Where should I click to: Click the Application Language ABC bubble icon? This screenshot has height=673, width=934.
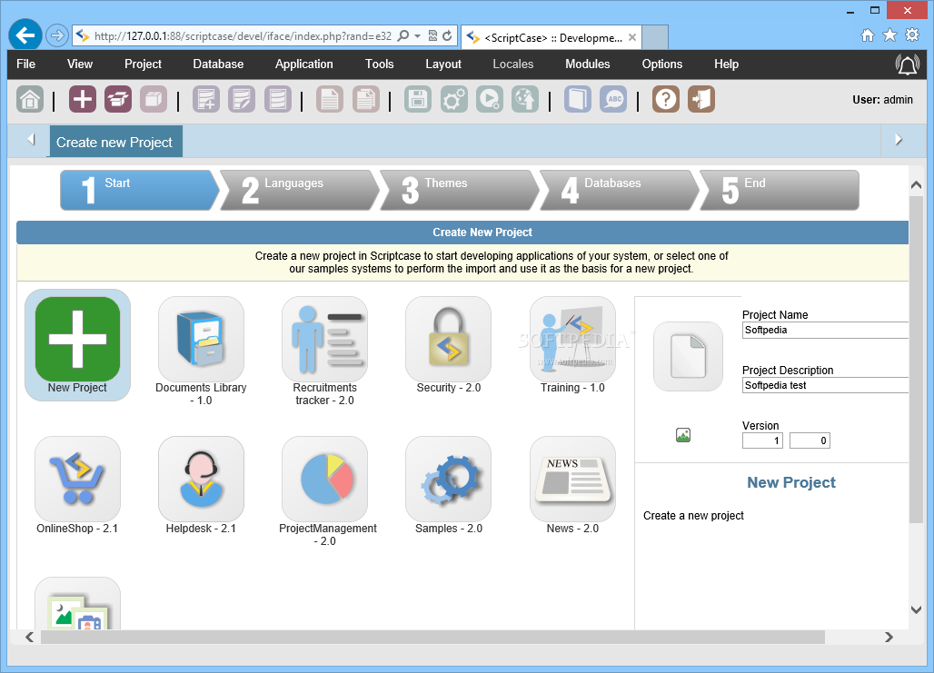pos(613,100)
